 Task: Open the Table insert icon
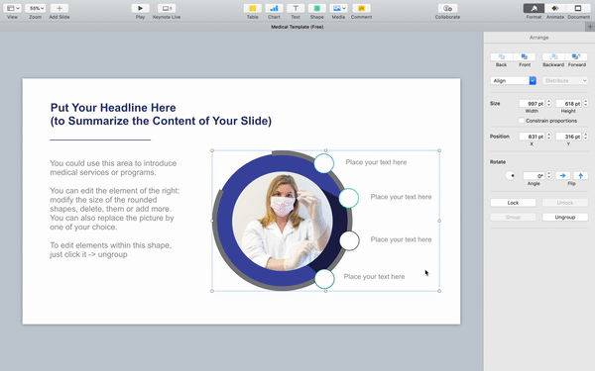[252, 8]
